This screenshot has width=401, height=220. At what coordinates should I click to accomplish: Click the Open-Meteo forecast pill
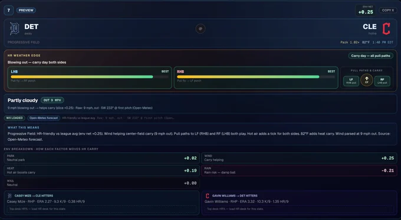point(44,118)
